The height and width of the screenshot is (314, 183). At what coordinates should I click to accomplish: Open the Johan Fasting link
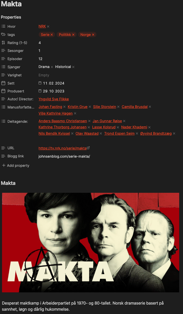(50, 107)
